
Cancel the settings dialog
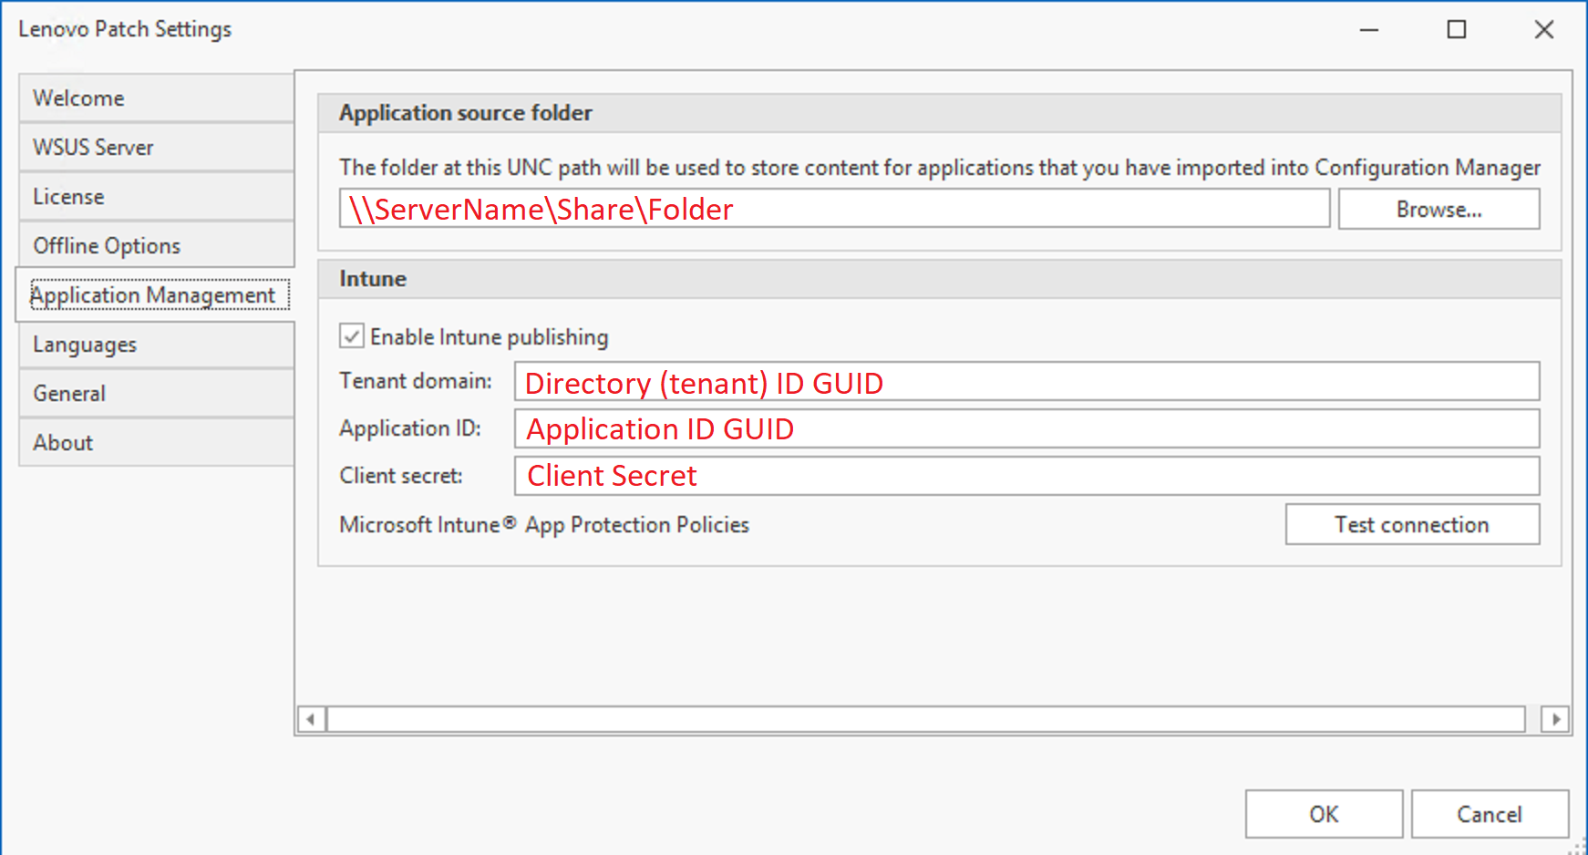click(x=1490, y=814)
